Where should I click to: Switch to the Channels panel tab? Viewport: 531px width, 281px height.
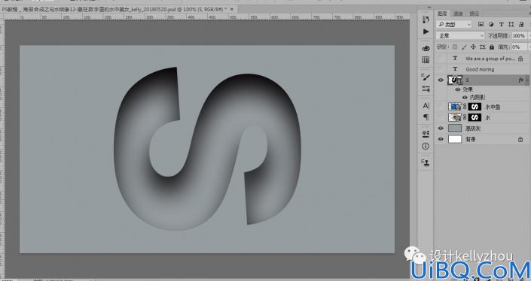(458, 14)
